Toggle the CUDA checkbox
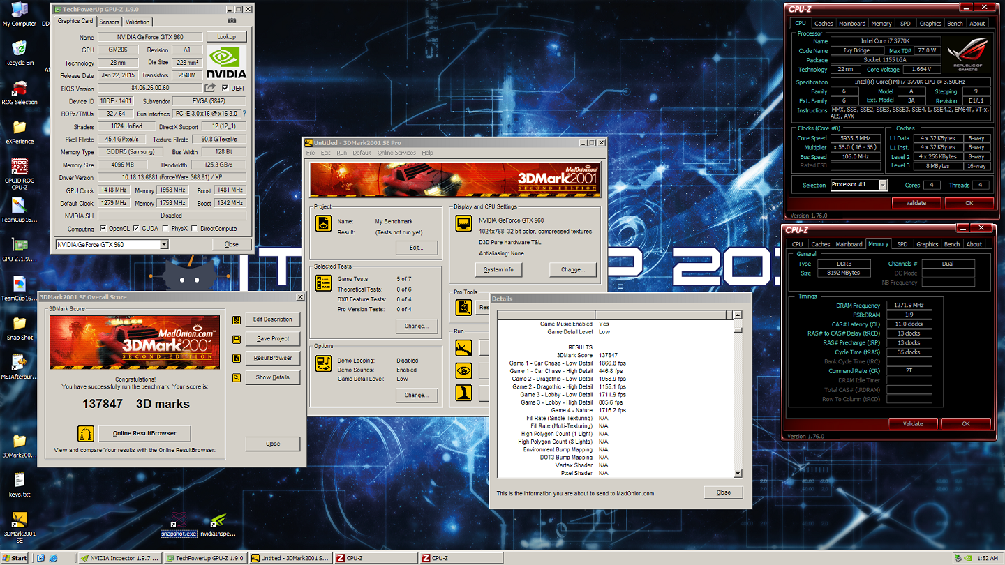Screen dimensions: 1005x565 click(137, 228)
